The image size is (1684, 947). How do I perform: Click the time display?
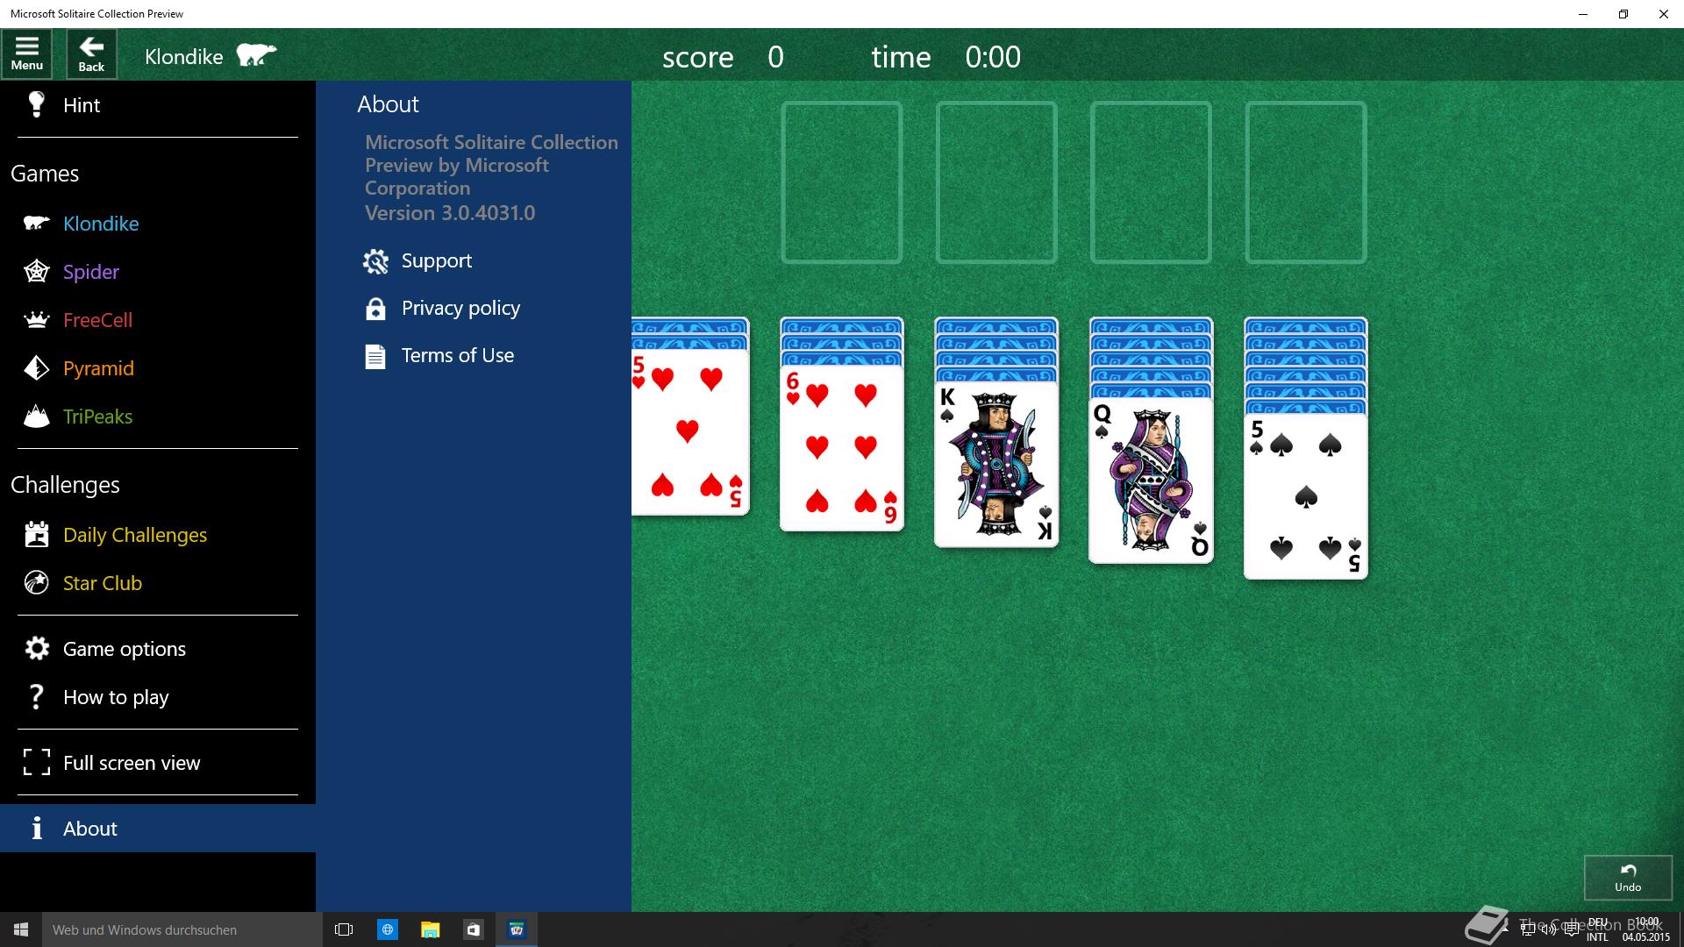tap(945, 57)
